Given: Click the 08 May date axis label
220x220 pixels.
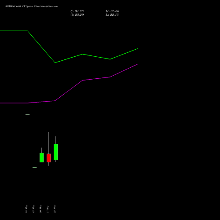Looking at the screenshot, I should [26, 209].
